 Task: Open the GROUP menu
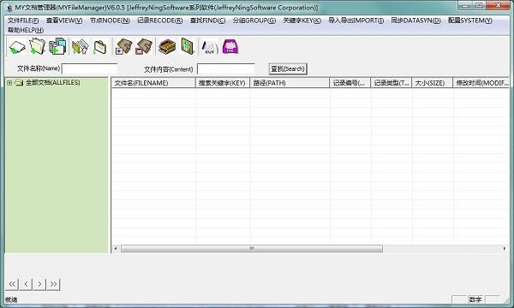tap(254, 21)
